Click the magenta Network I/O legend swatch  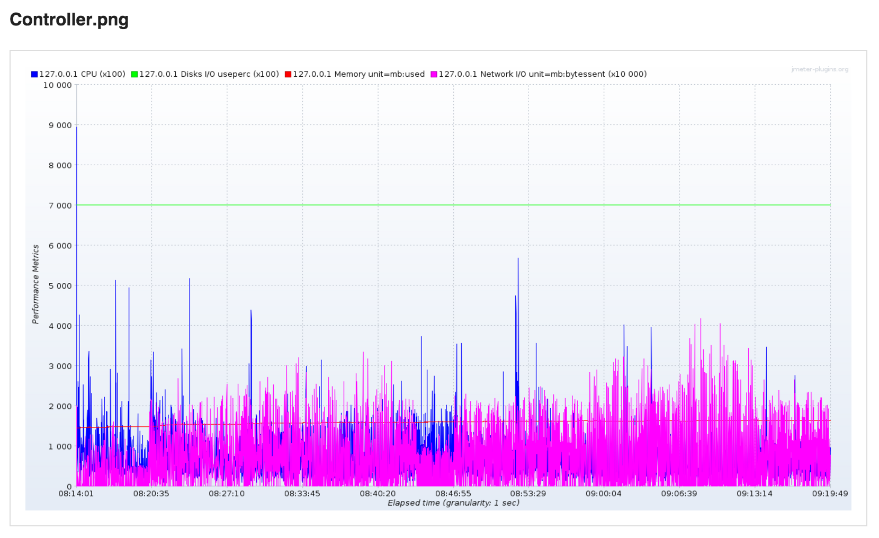pyautogui.click(x=434, y=74)
